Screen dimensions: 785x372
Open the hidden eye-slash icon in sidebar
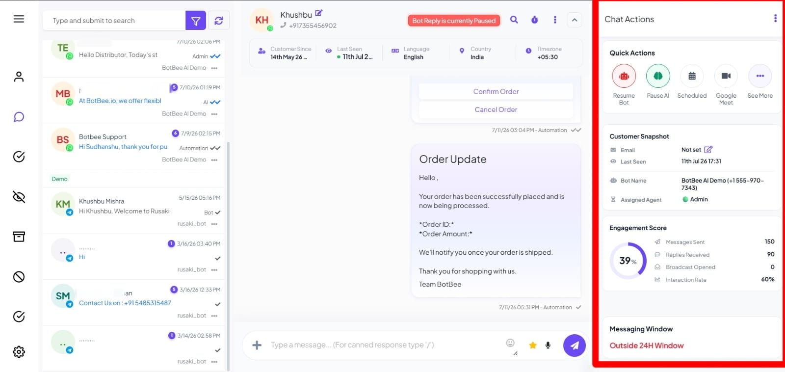click(x=19, y=197)
